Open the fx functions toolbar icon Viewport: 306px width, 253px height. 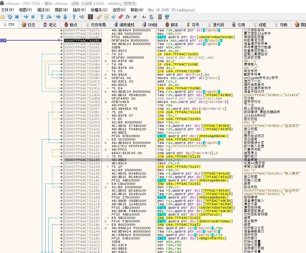[128, 17]
